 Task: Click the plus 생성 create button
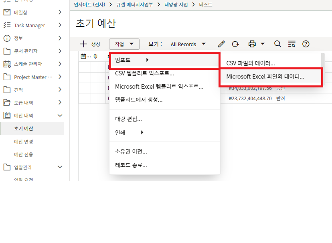tap(90, 44)
